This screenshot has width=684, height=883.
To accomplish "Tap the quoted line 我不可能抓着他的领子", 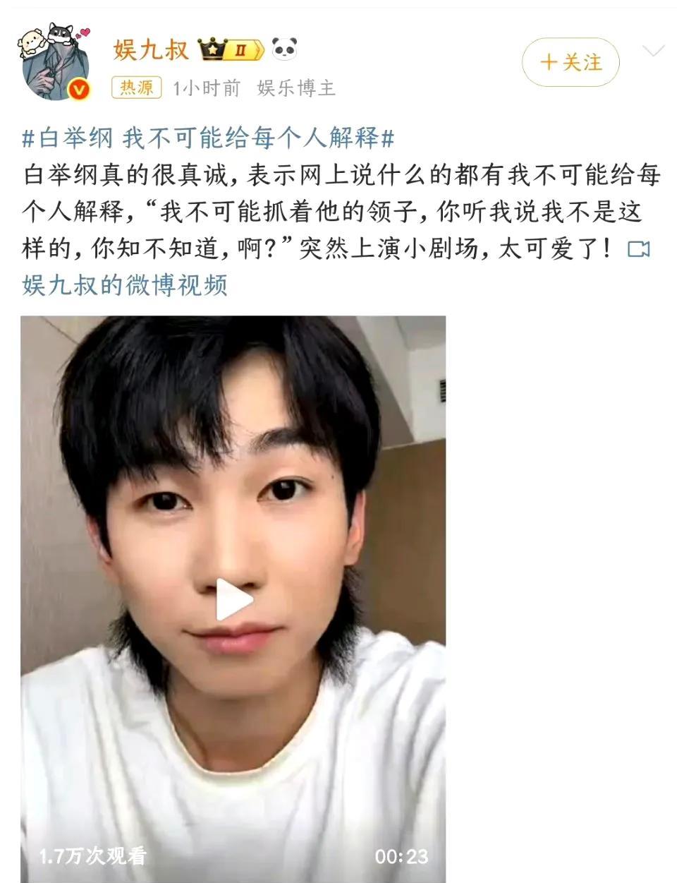I will (x=293, y=212).
